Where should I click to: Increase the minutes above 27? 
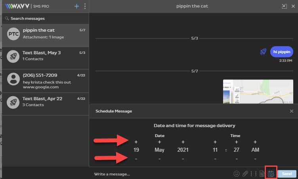(x=237, y=142)
